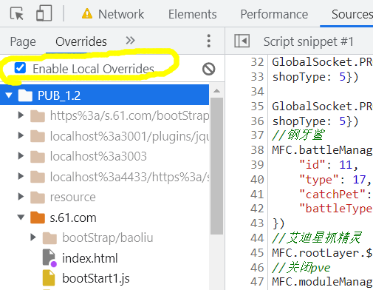
Task: Click the Network warning triangle icon
Action: pyautogui.click(x=87, y=13)
